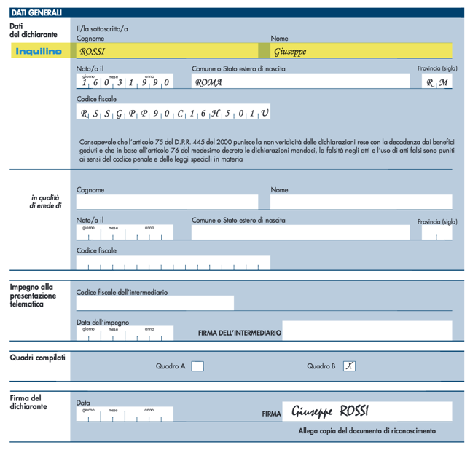Select the empty heir Nome field
The image size is (470, 450).
tap(361, 202)
